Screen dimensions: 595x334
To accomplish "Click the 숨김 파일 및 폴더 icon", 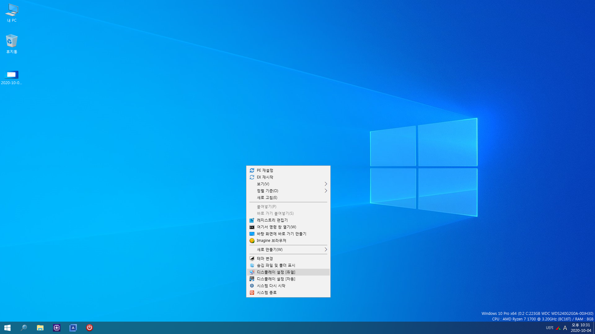I will pyautogui.click(x=252, y=265).
